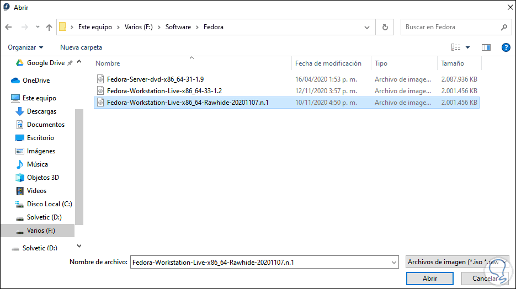Open the help question mark icon
The height and width of the screenshot is (289, 516).
click(x=506, y=47)
